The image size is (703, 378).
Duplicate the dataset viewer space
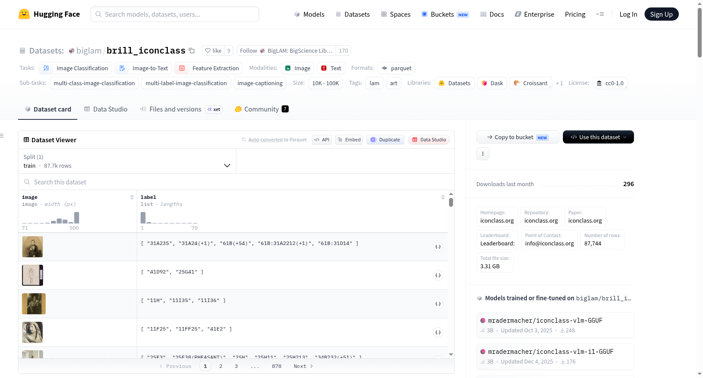tap(385, 140)
